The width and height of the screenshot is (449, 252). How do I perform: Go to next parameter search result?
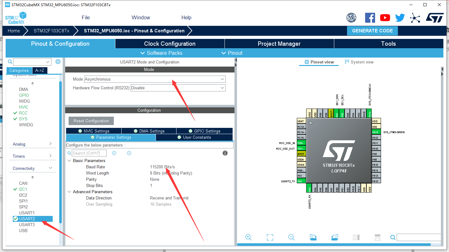tap(129, 153)
